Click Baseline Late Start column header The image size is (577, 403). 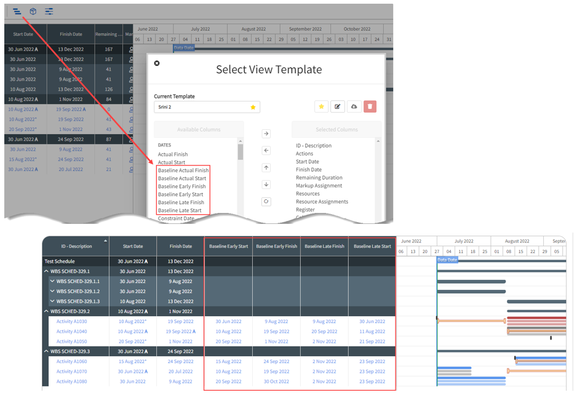pos(372,246)
